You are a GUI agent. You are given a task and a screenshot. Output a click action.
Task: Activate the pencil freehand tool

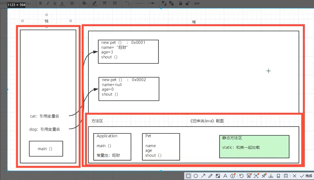coord(211,176)
